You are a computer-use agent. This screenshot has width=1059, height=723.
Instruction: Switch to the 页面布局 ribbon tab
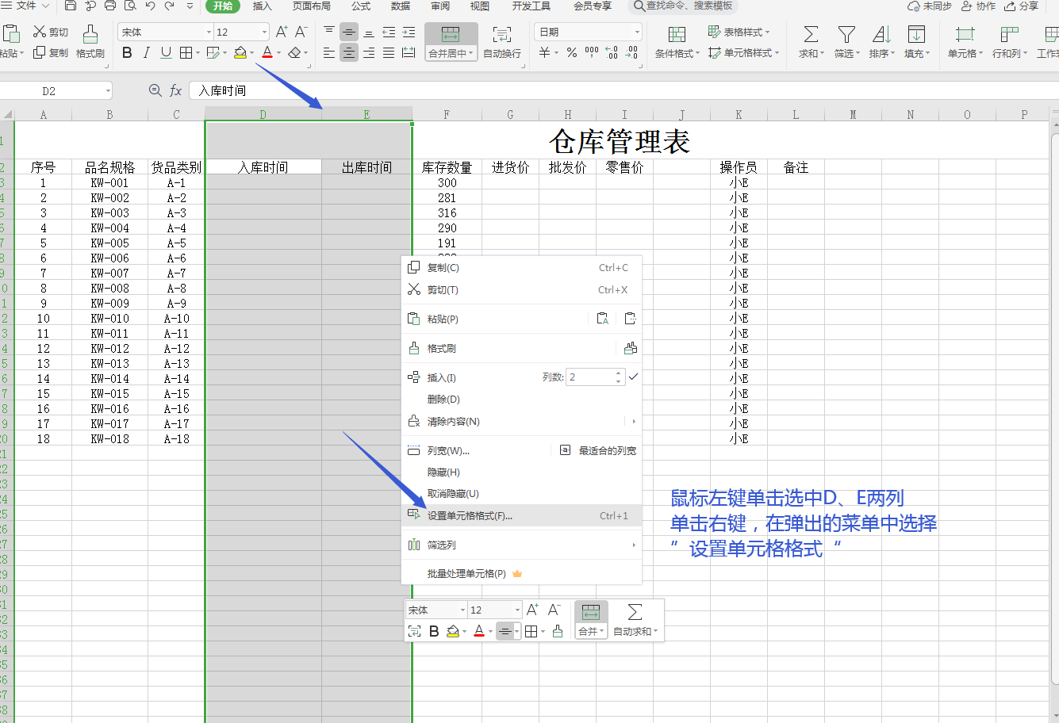point(312,6)
